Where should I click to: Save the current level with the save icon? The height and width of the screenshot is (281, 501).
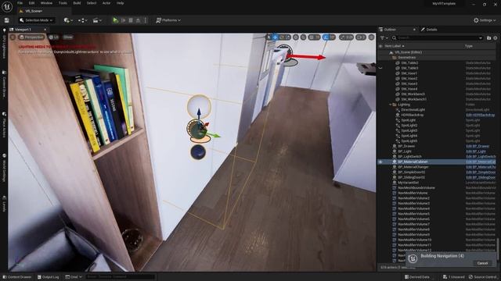point(6,20)
